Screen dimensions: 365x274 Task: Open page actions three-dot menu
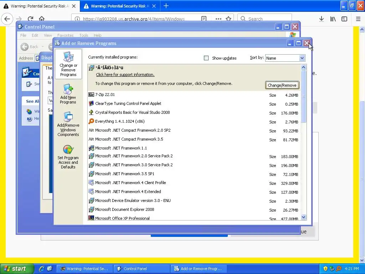coord(219,19)
